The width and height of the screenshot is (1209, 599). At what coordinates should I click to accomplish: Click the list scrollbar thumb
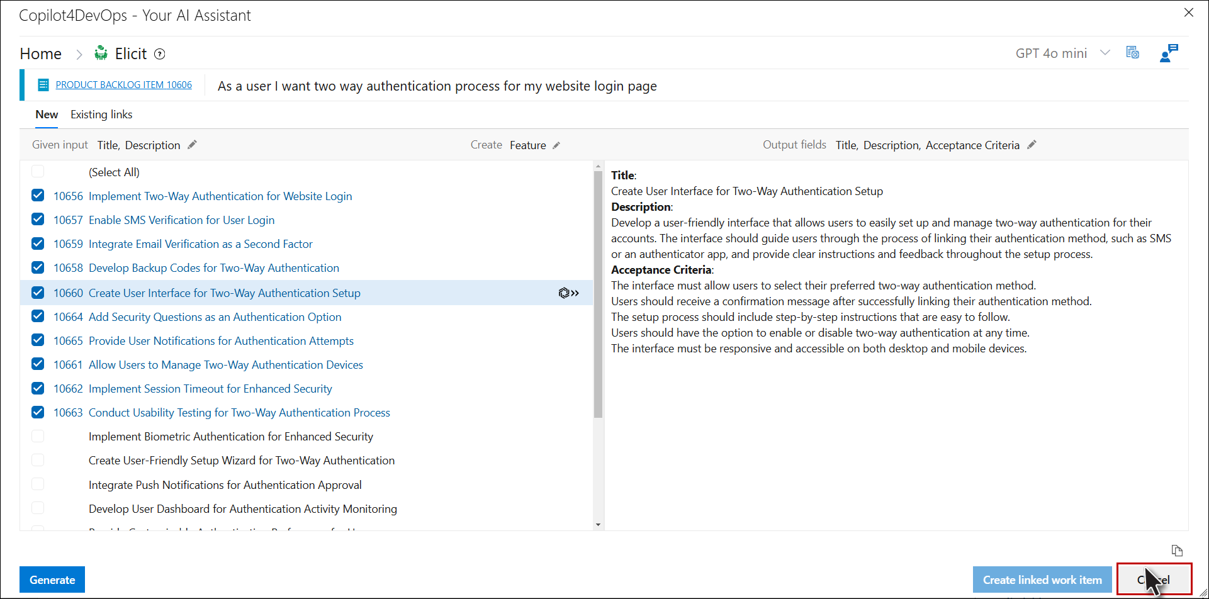(598, 294)
